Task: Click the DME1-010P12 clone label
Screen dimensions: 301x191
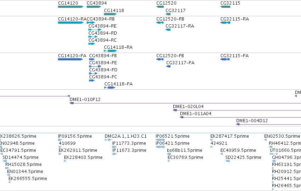Action: pos(85,100)
